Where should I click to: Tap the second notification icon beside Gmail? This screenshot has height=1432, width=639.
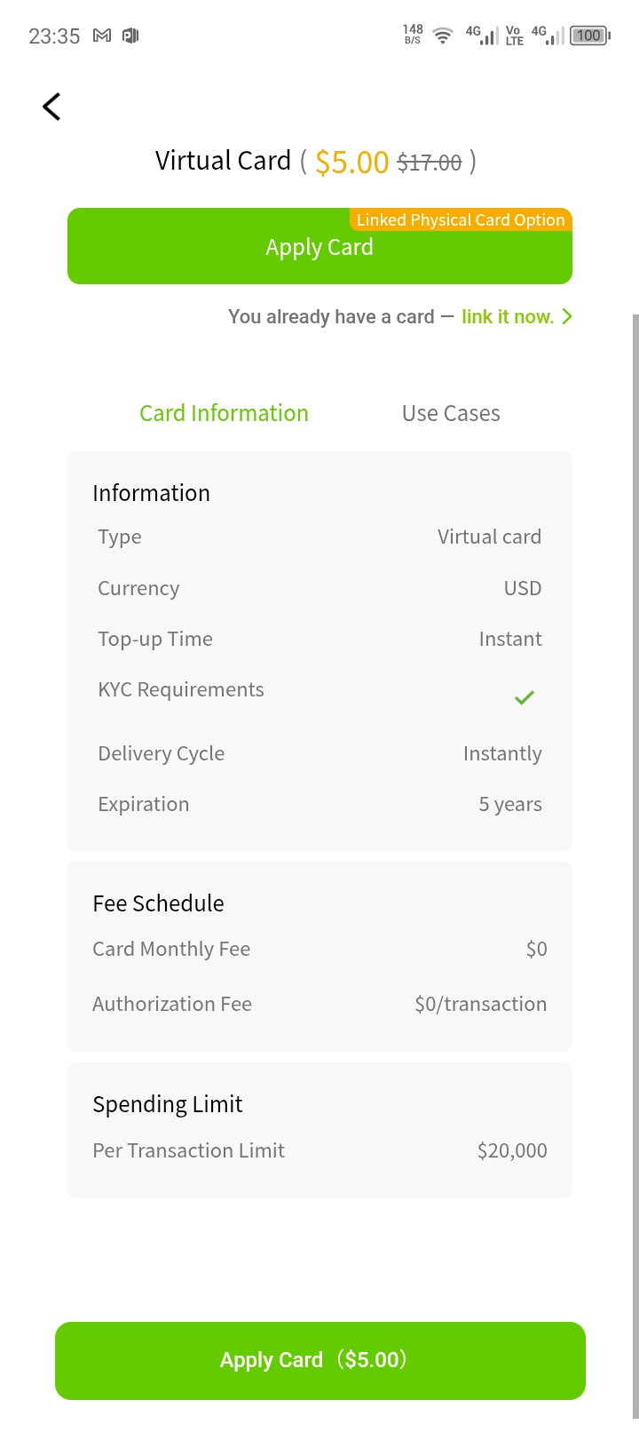(x=130, y=36)
